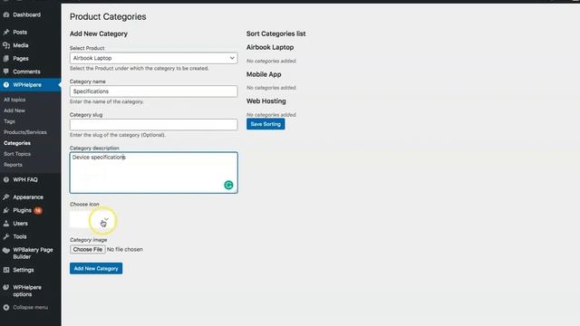Click the Settings icon in sidebar
The image size is (580, 326).
(x=6, y=270)
